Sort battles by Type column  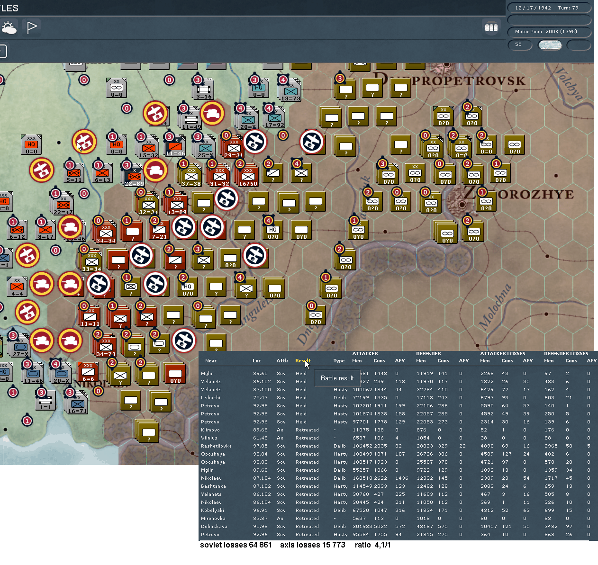pyautogui.click(x=339, y=361)
